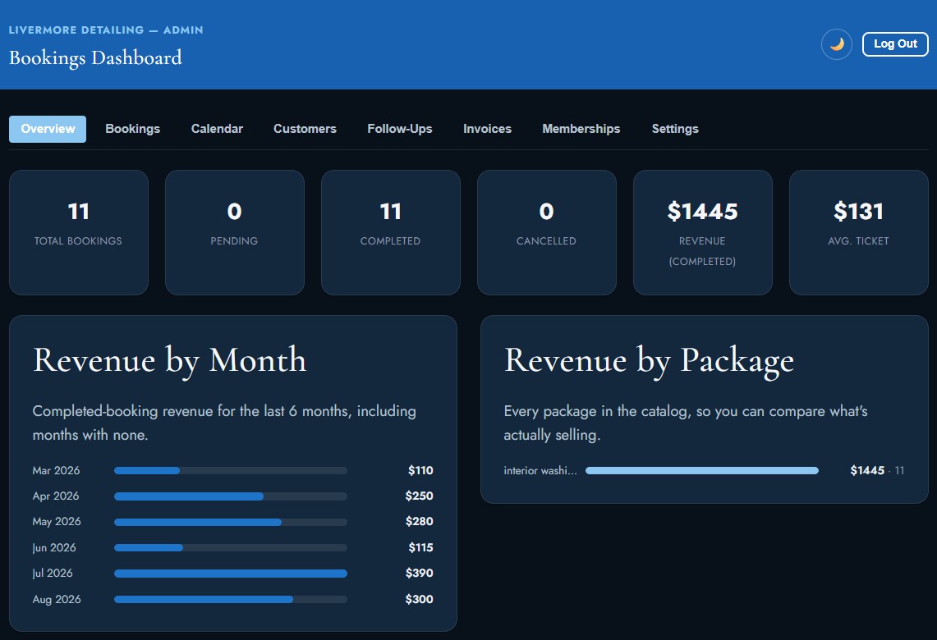Click the Cancelled stat card

tap(546, 232)
